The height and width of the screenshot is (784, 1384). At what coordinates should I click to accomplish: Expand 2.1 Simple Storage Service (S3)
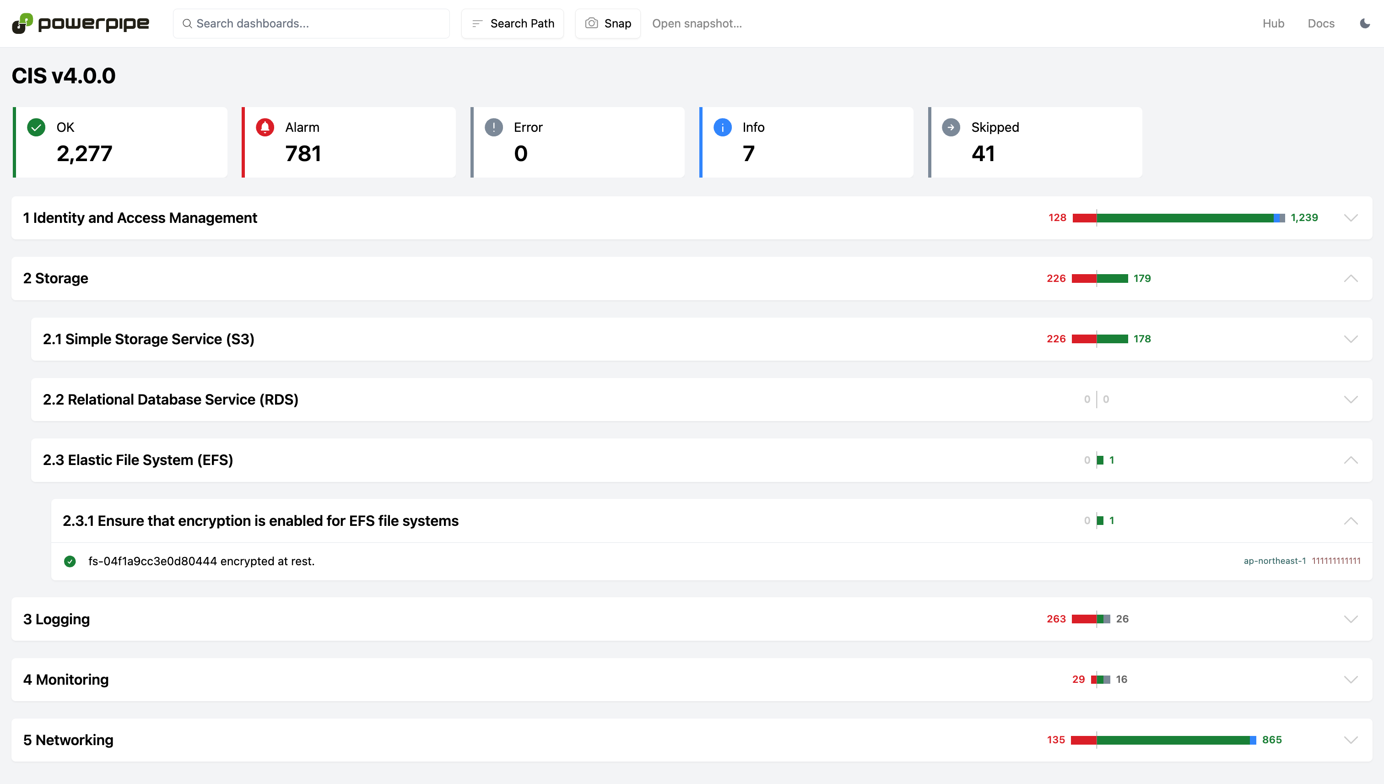point(1351,339)
